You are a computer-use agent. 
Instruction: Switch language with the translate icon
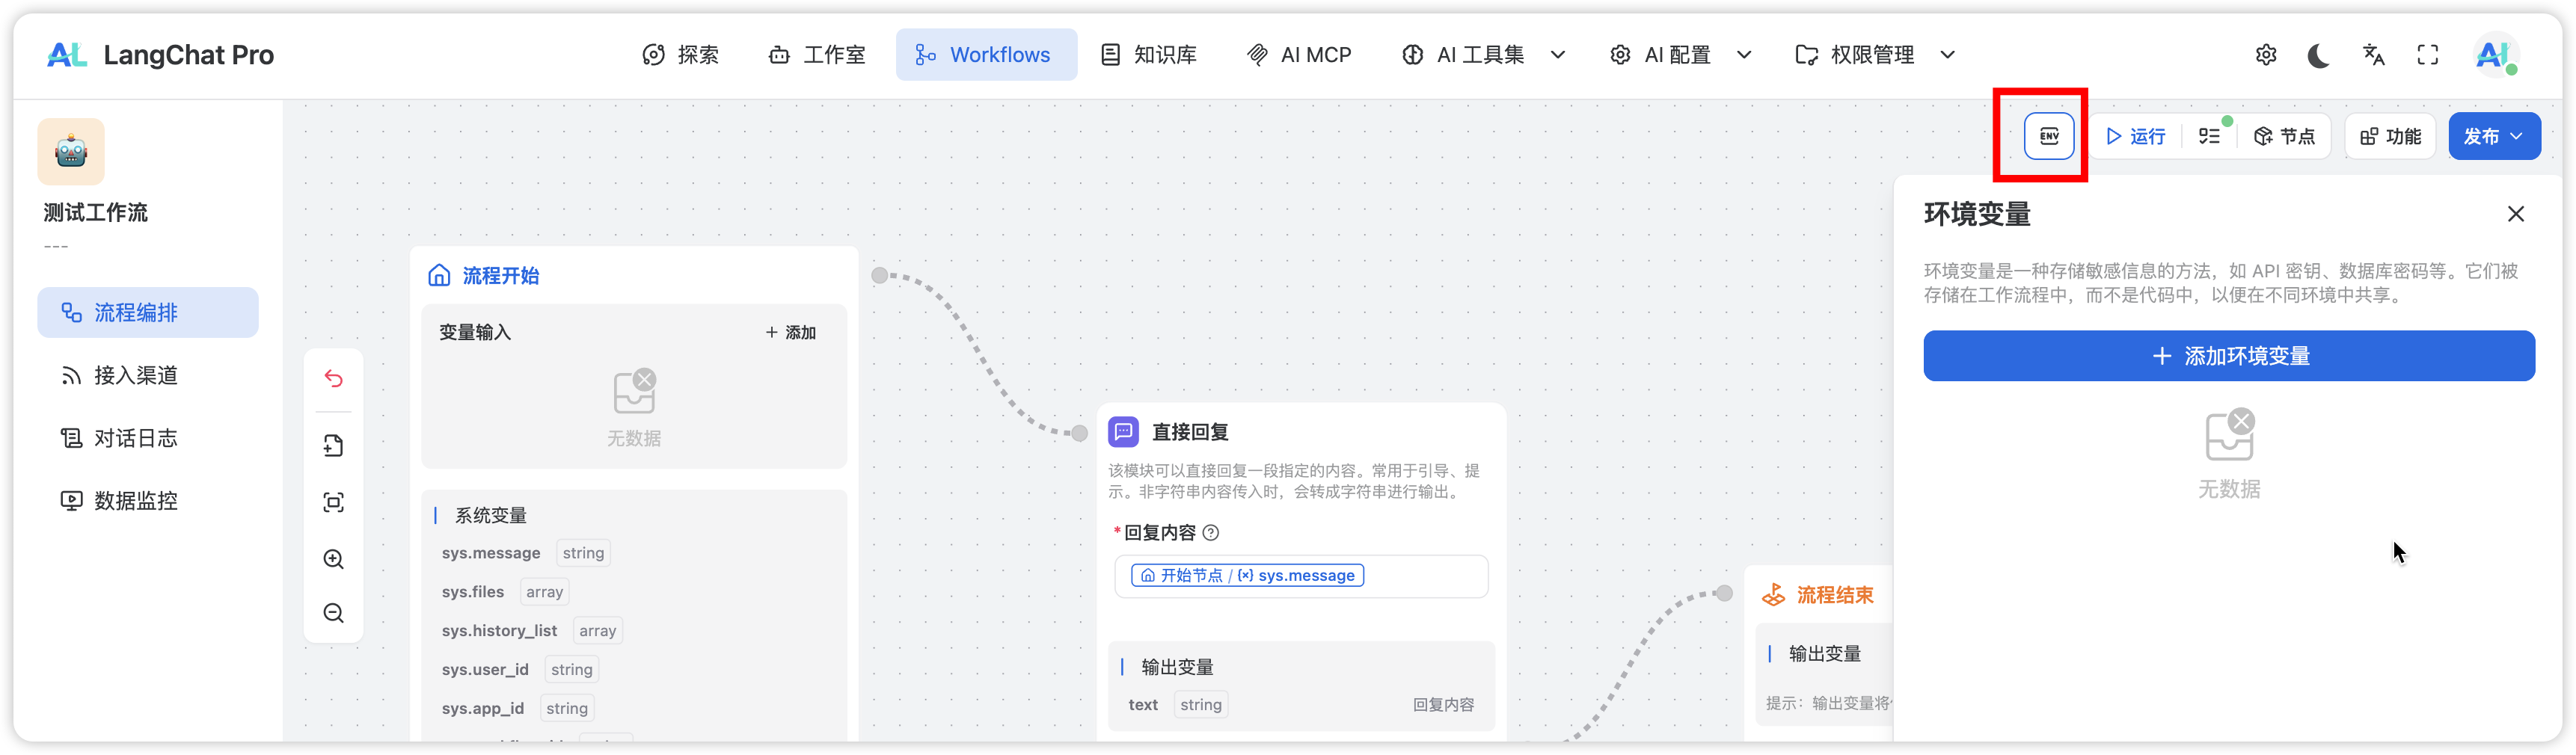[2373, 55]
